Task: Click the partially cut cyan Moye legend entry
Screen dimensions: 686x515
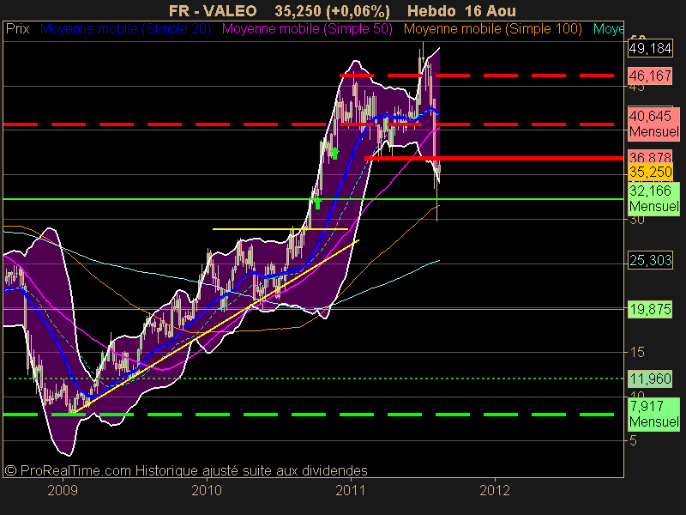Action: click(608, 29)
